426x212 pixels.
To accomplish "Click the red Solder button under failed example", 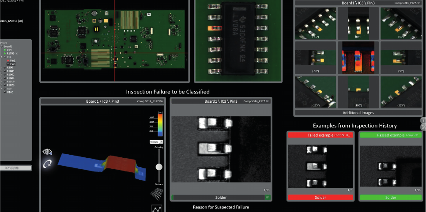I will (x=320, y=197).
